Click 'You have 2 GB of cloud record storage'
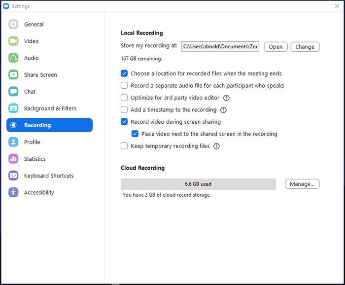 point(167,195)
